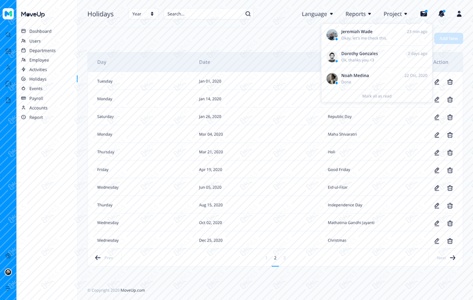
Task: Click the Day column header
Action: pyautogui.click(x=102, y=62)
